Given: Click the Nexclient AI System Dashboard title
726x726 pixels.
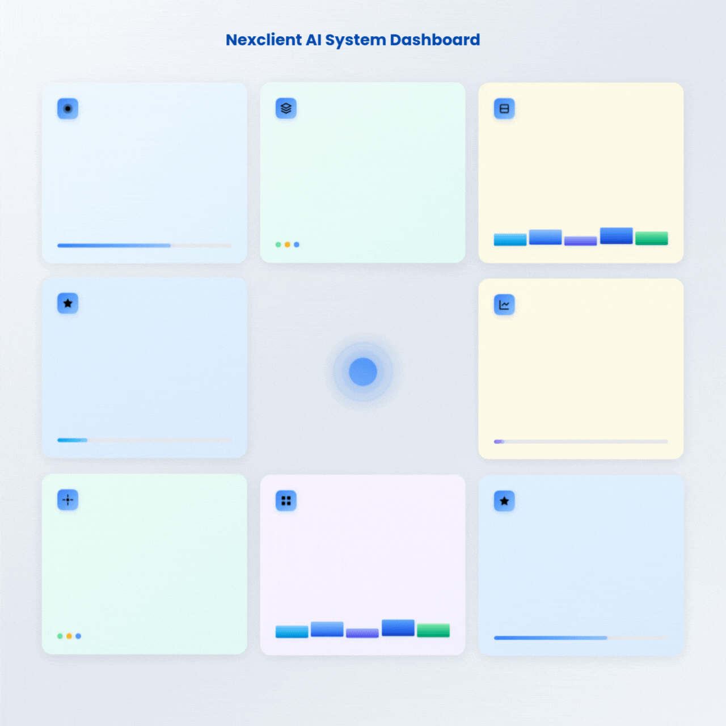Looking at the screenshot, I should 353,40.
